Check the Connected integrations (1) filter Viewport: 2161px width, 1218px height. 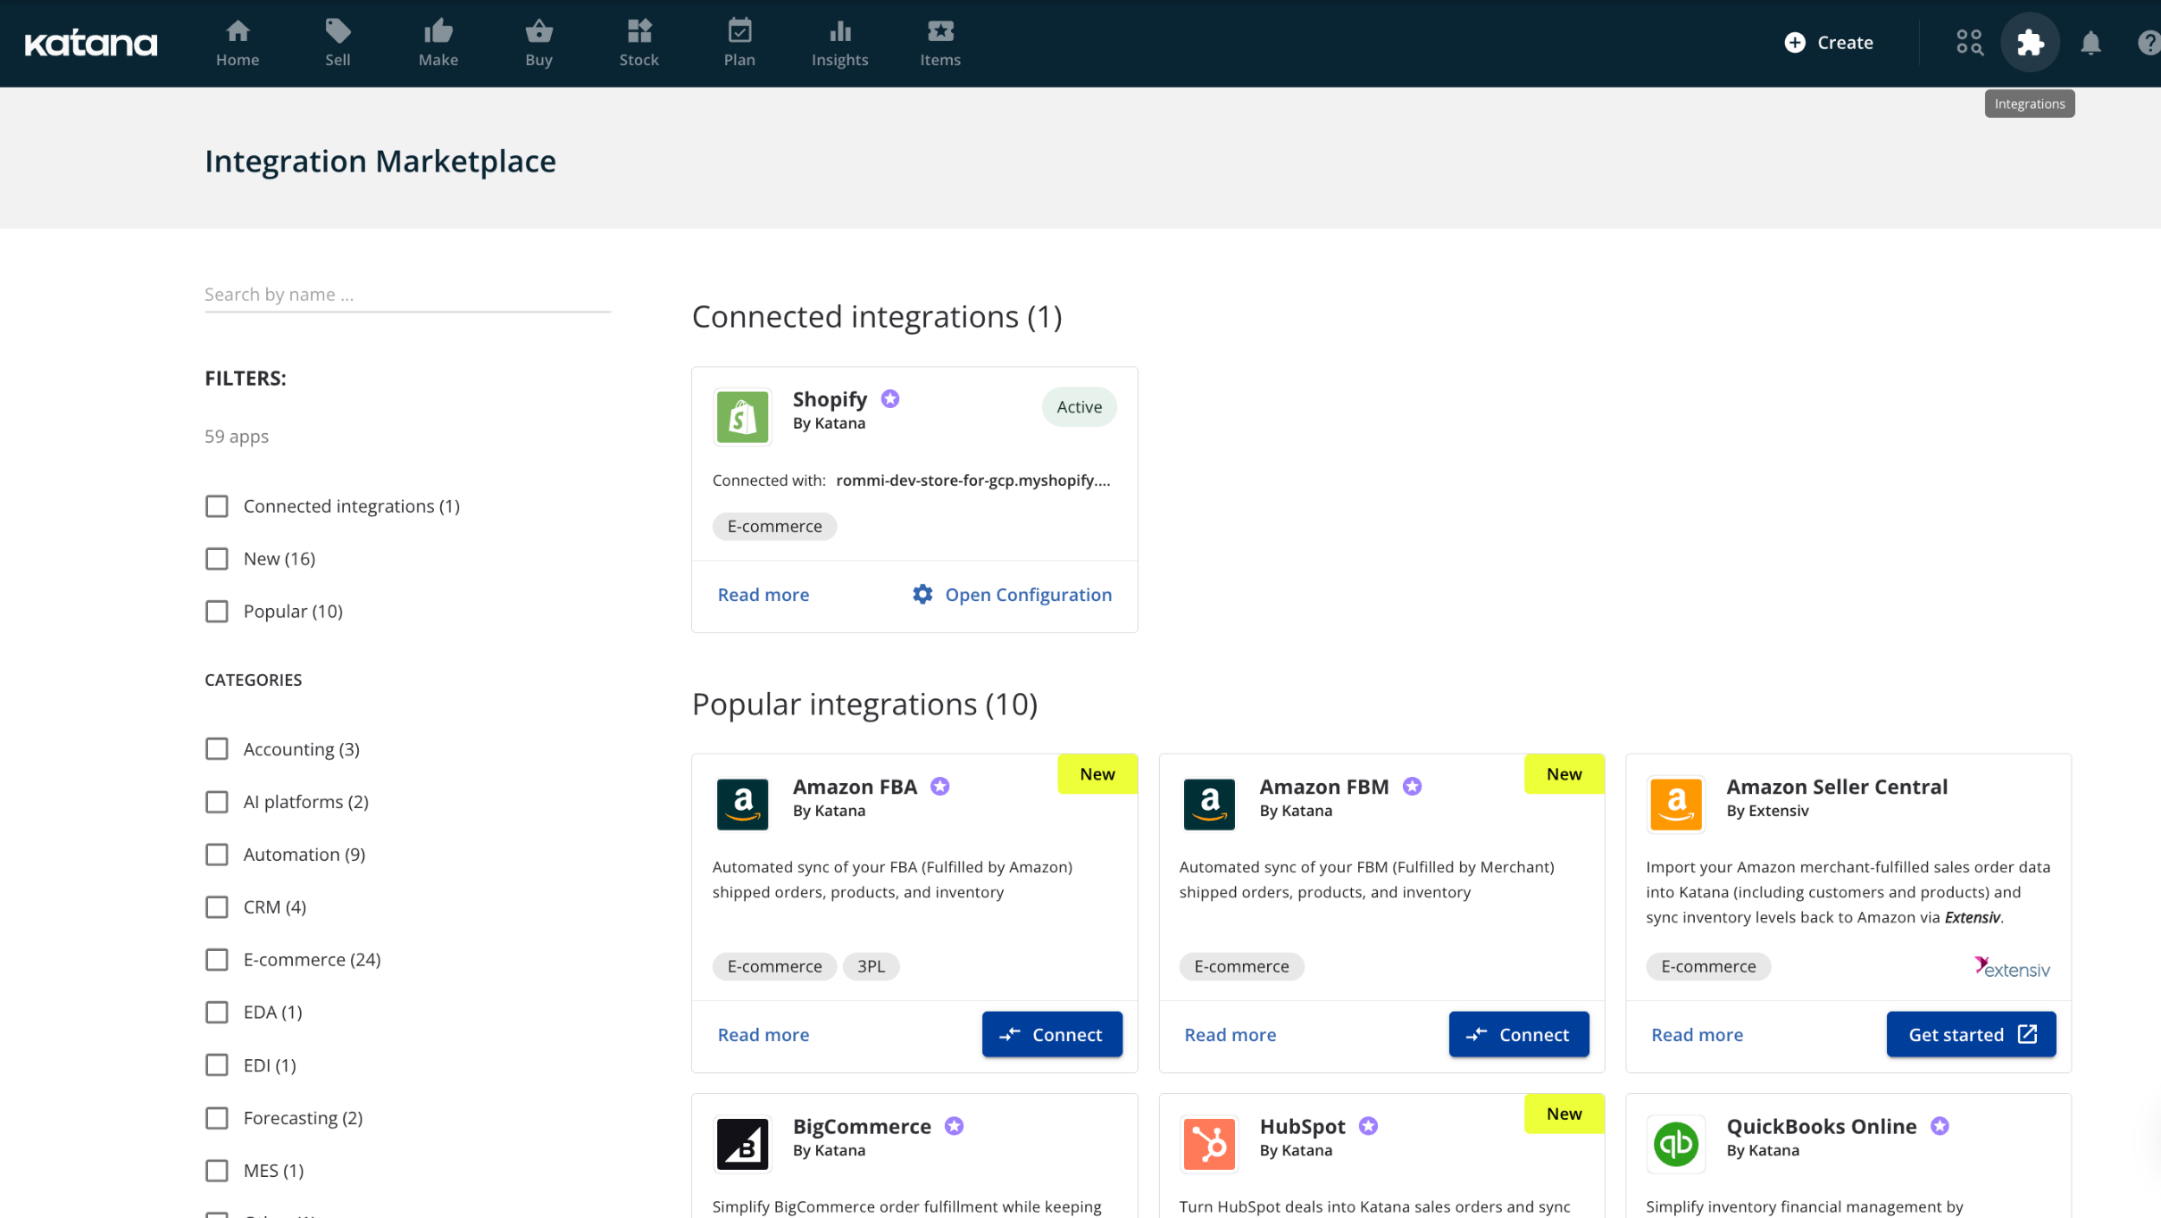tap(217, 506)
